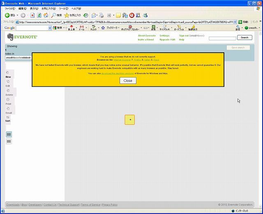263x214 pixels.
Task: Click Google toolbar 検索 button
Action: click(x=58, y=28)
